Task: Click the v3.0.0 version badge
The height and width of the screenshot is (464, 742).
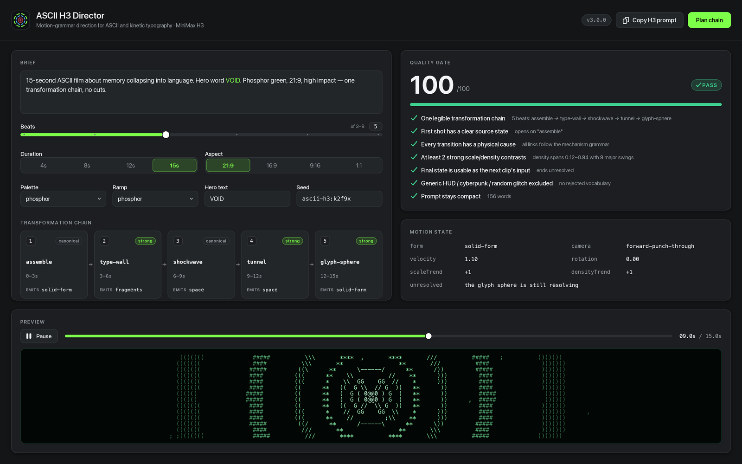Action: click(x=596, y=20)
